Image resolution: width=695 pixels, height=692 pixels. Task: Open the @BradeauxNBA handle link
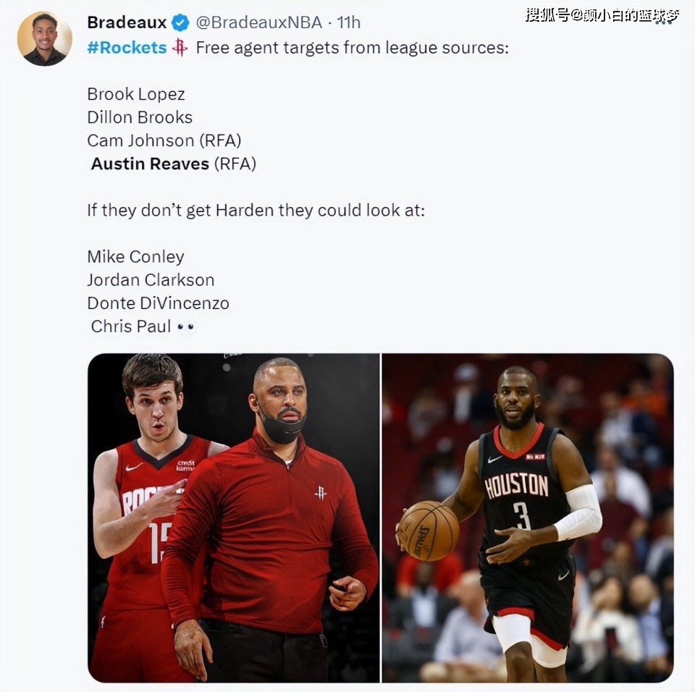click(x=259, y=22)
